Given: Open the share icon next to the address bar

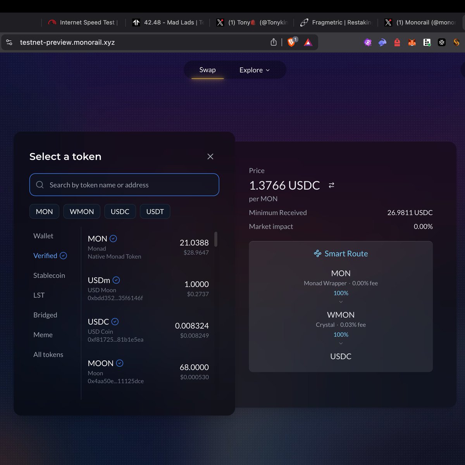Looking at the screenshot, I should 274,42.
